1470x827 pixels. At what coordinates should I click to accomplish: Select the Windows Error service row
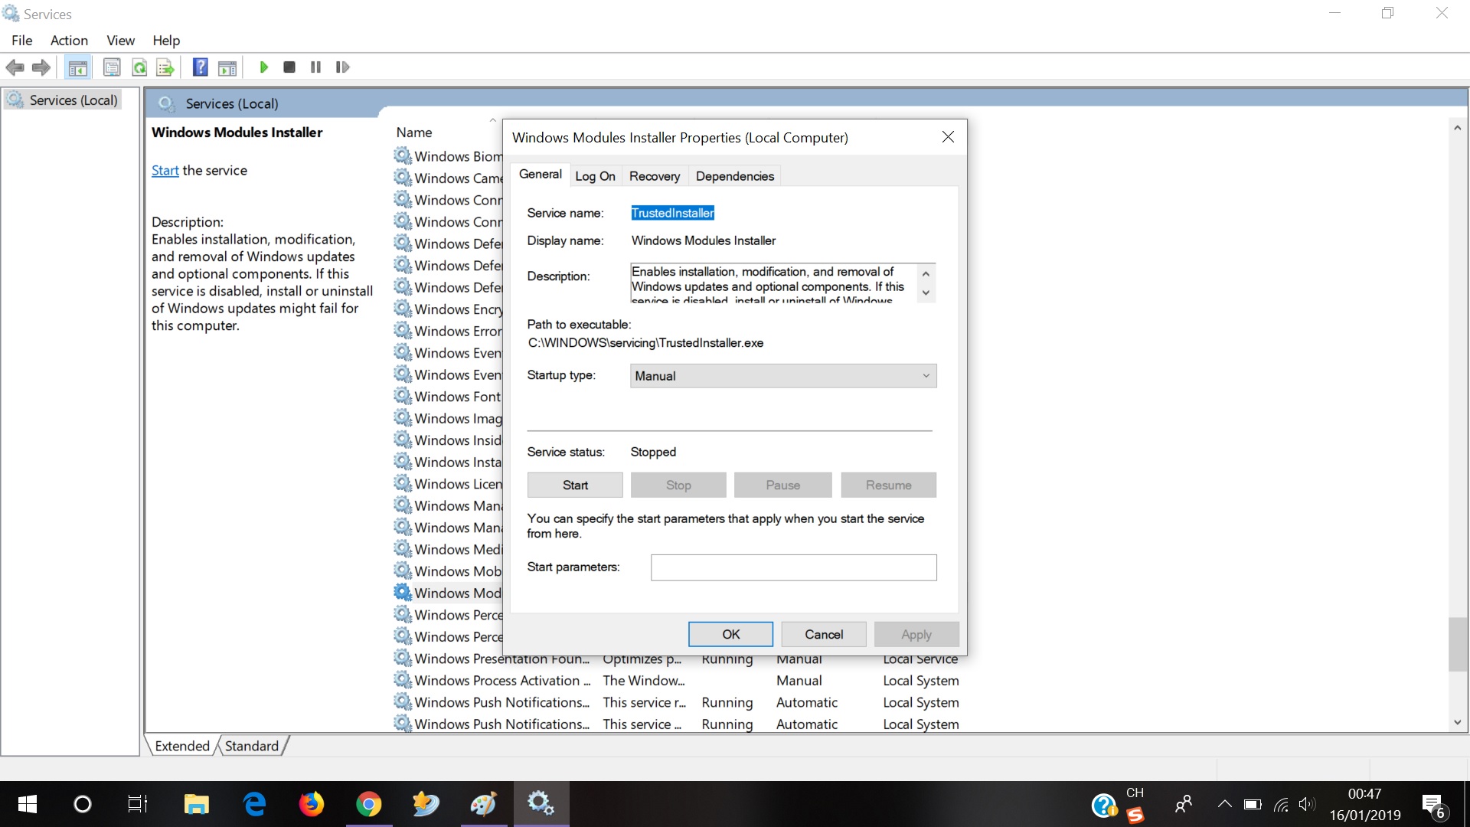(x=448, y=332)
